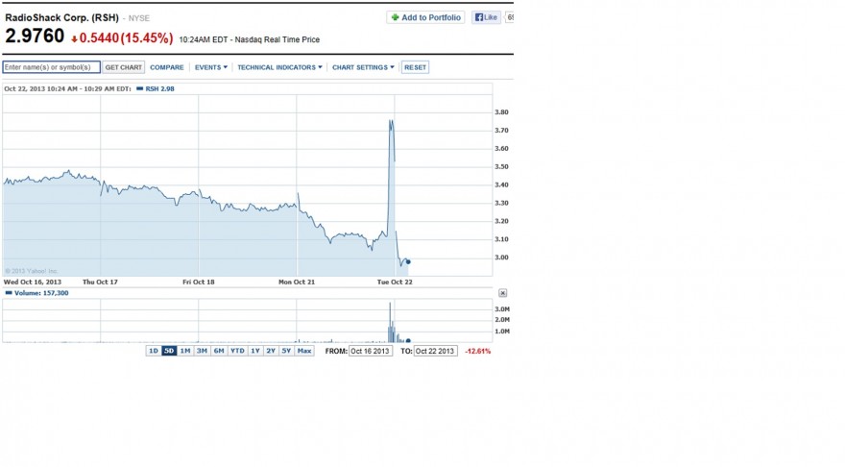Select the Max range tab
This screenshot has height=467, width=845.
[304, 351]
